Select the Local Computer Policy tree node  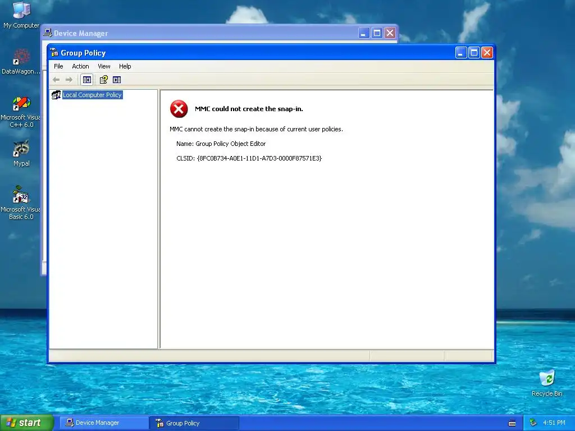(92, 95)
